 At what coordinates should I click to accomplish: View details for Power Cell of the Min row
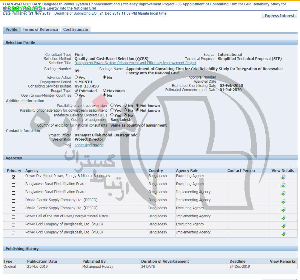click(x=283, y=218)
